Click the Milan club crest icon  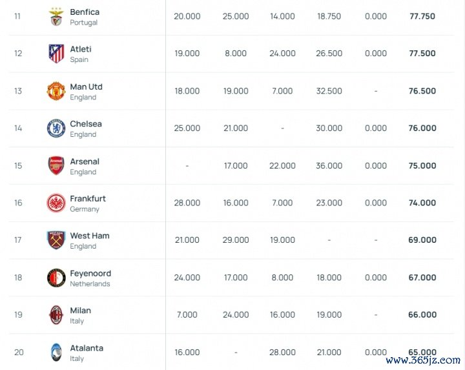click(56, 315)
